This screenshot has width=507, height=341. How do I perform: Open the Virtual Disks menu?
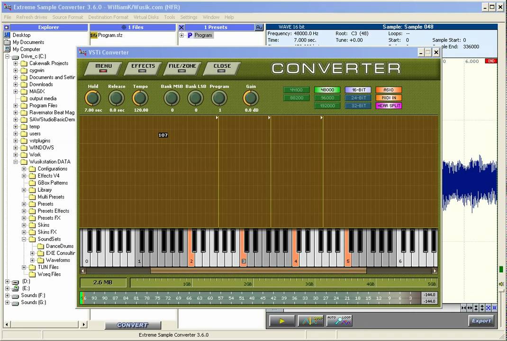(146, 17)
